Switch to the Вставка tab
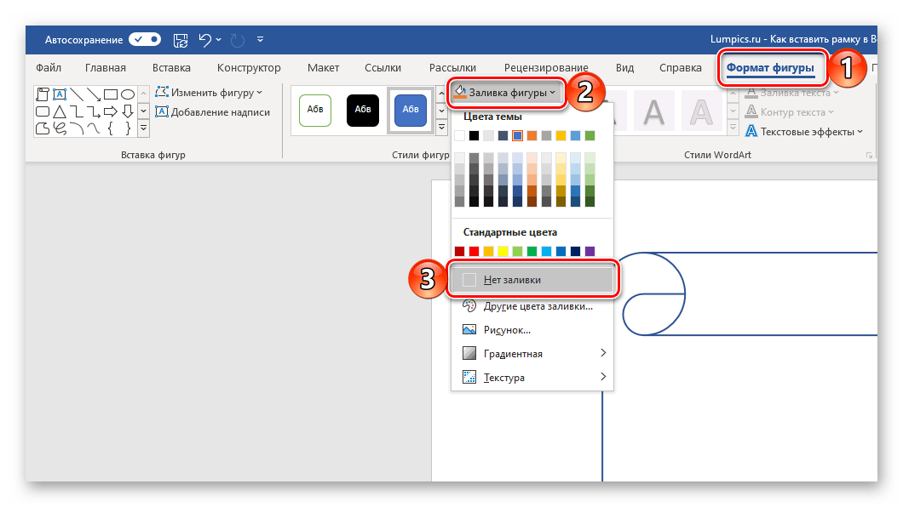 tap(171, 68)
